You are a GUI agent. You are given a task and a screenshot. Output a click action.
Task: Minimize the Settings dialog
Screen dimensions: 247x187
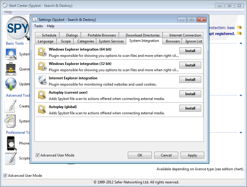(x=182, y=20)
